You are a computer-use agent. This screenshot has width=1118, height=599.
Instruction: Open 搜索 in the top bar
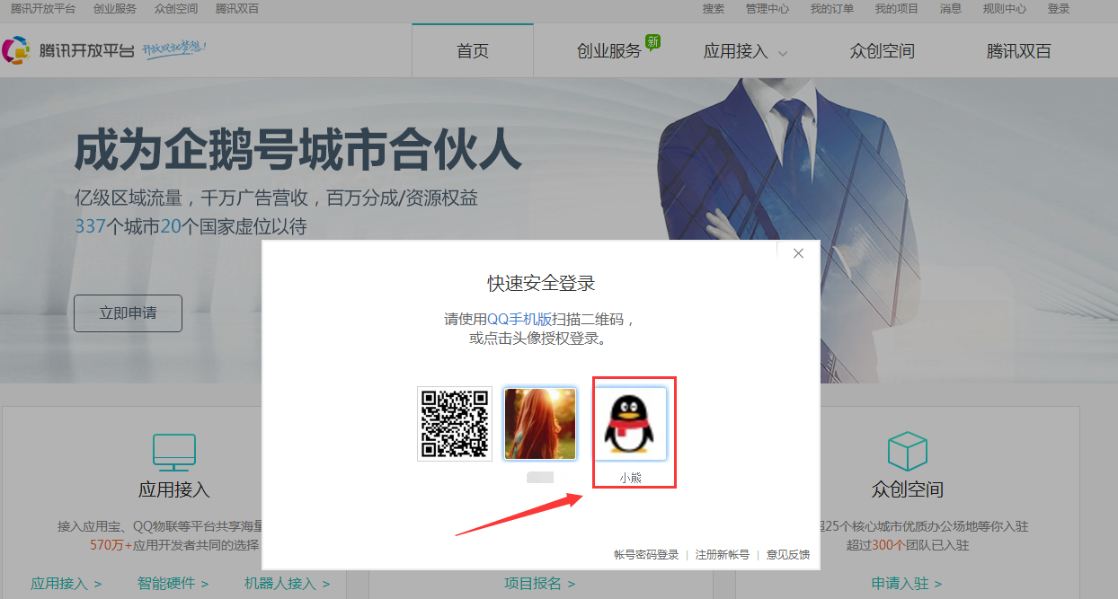[714, 9]
